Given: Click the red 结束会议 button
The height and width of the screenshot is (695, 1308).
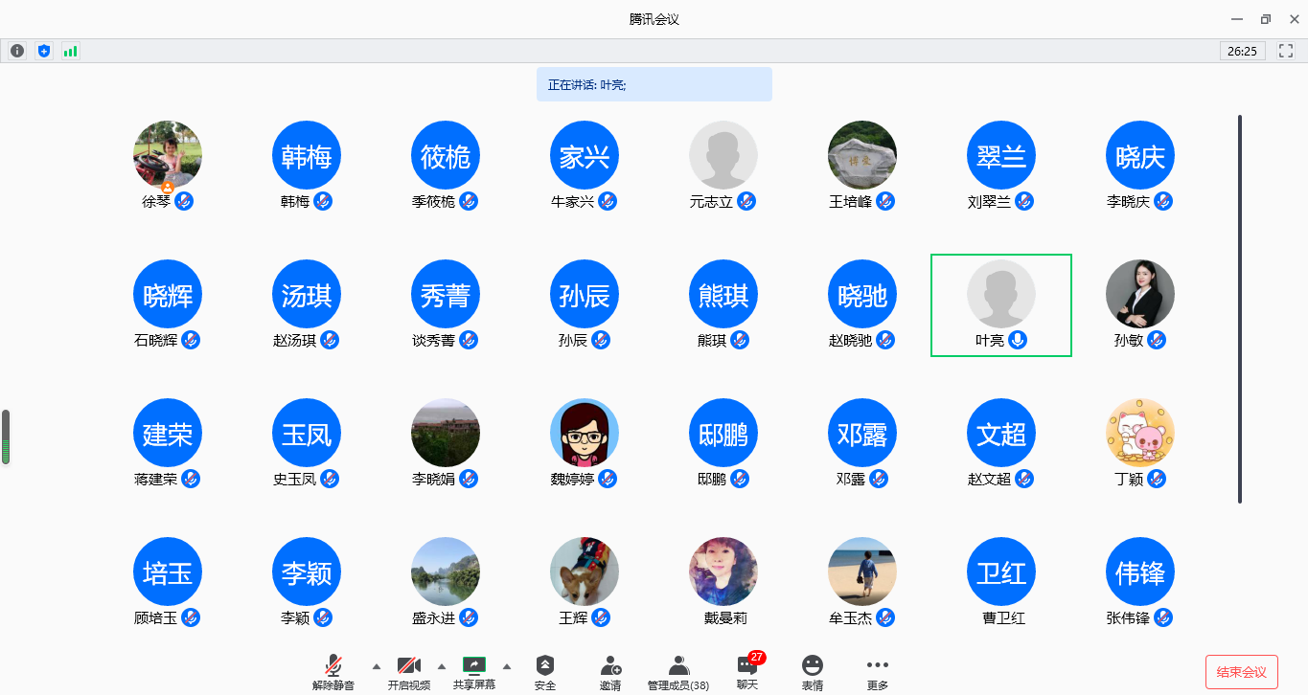Looking at the screenshot, I should [1241, 672].
